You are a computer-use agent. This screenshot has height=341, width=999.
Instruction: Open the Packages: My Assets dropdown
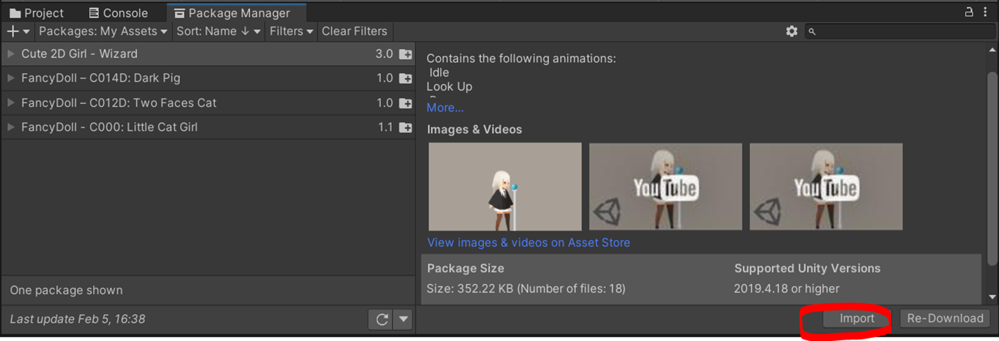pyautogui.click(x=103, y=31)
